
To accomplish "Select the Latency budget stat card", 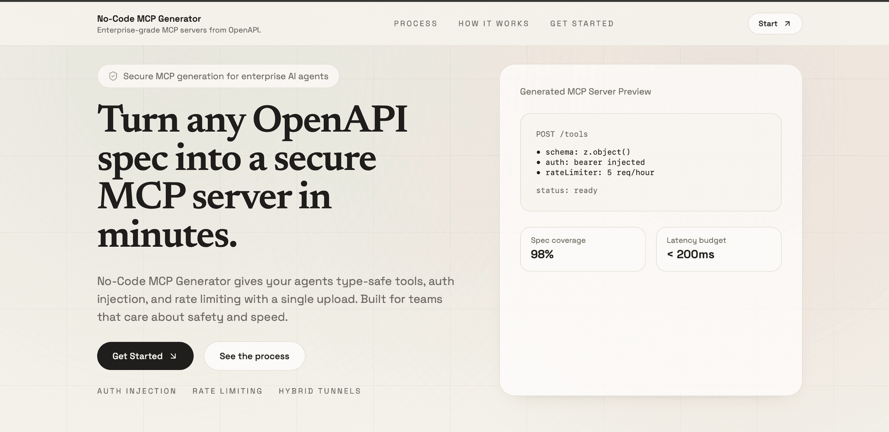I will (x=718, y=249).
